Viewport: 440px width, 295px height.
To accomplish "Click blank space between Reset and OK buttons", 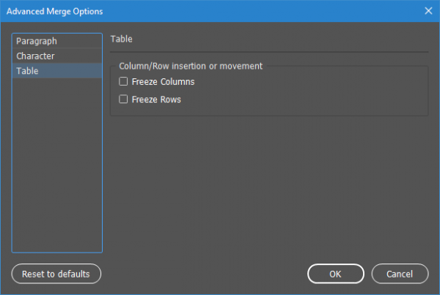I will 205,274.
